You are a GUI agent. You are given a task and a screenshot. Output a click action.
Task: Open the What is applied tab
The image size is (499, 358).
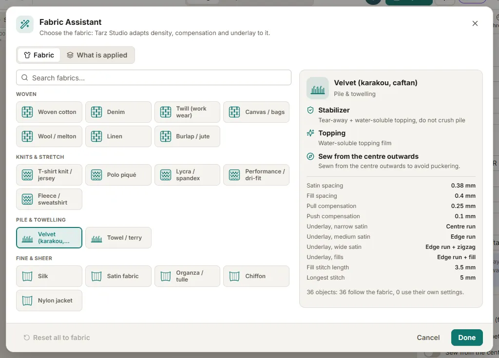point(97,55)
